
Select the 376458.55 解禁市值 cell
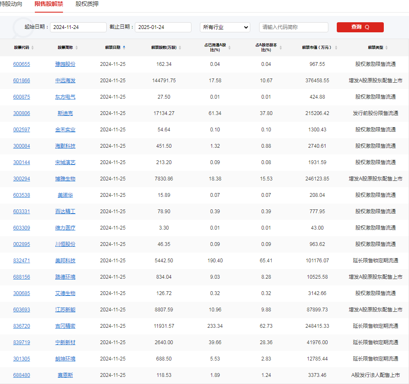tap(317, 81)
